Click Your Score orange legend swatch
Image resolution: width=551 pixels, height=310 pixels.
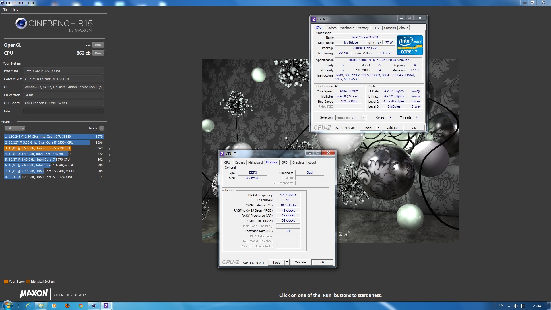tap(6, 282)
